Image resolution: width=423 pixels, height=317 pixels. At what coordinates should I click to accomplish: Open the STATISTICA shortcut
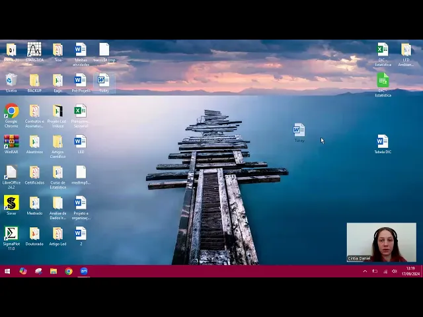click(34, 52)
